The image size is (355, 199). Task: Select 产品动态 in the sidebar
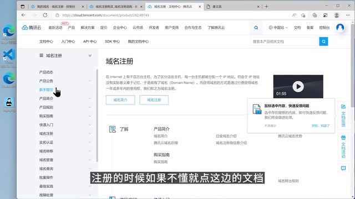[46, 72]
